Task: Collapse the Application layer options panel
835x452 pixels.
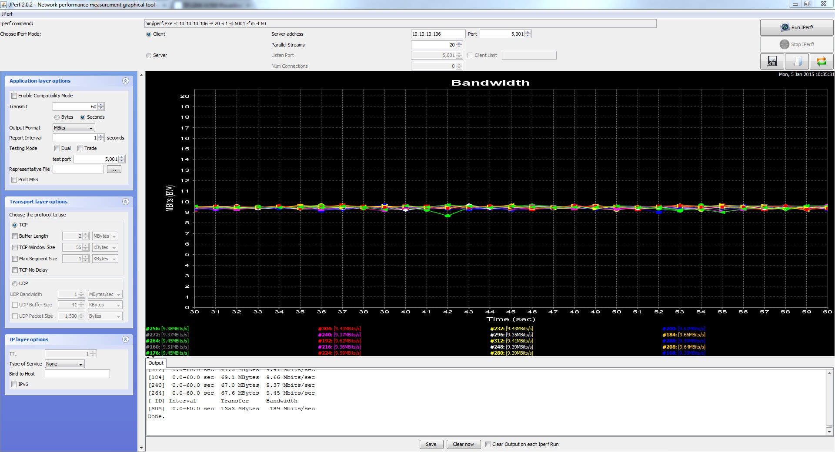Action: click(x=126, y=81)
